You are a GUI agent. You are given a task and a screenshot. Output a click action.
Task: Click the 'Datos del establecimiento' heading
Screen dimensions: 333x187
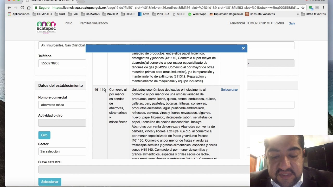[60, 85]
